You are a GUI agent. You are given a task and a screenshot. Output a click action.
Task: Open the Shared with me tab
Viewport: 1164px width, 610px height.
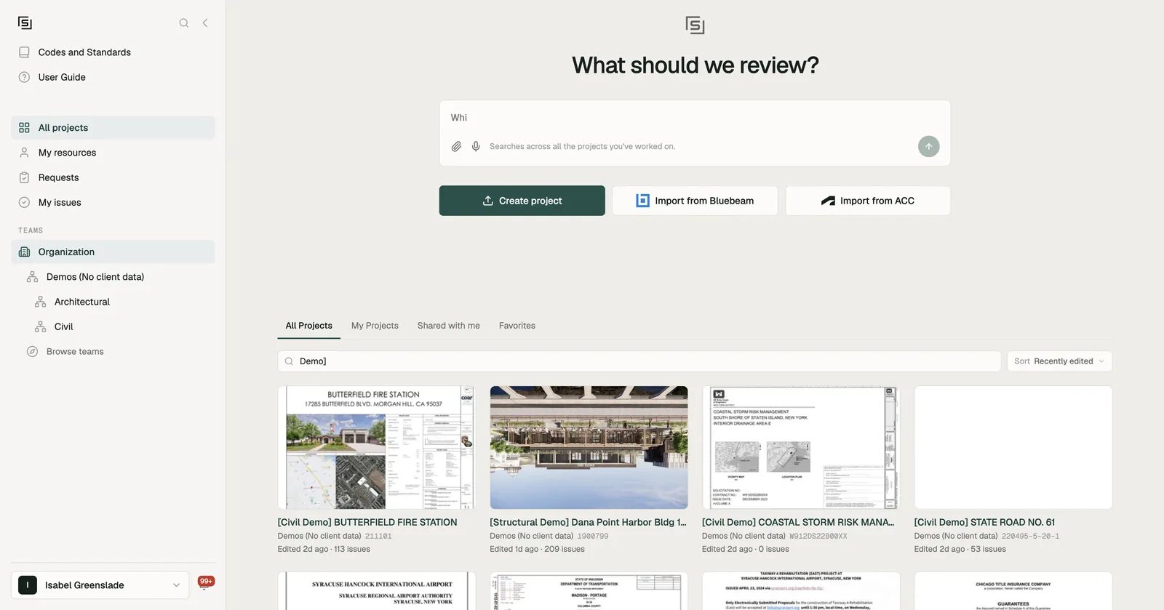pyautogui.click(x=448, y=326)
